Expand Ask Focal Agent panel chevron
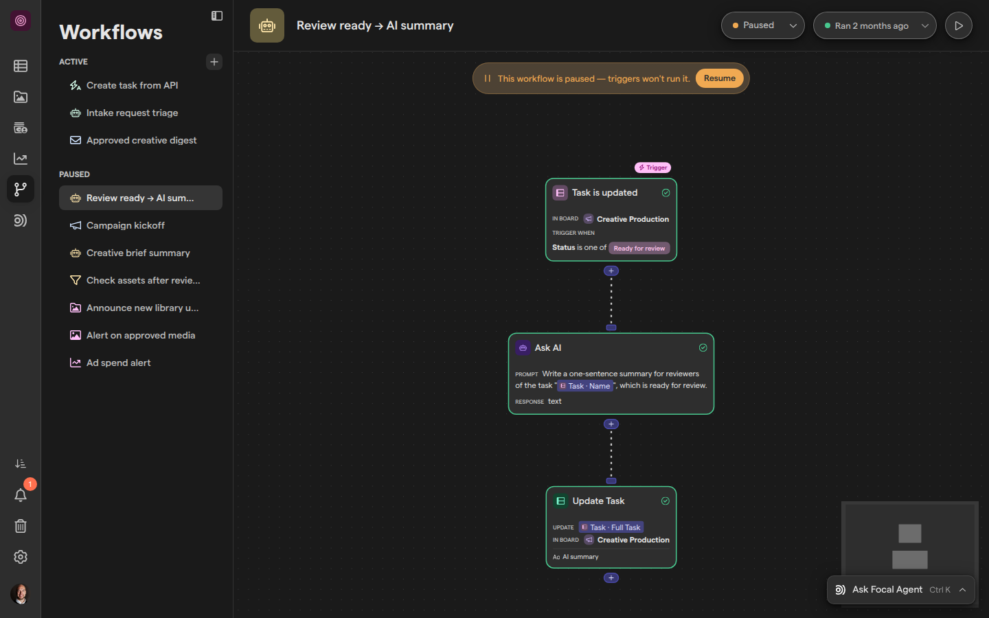Image resolution: width=989 pixels, height=618 pixels. point(963,590)
